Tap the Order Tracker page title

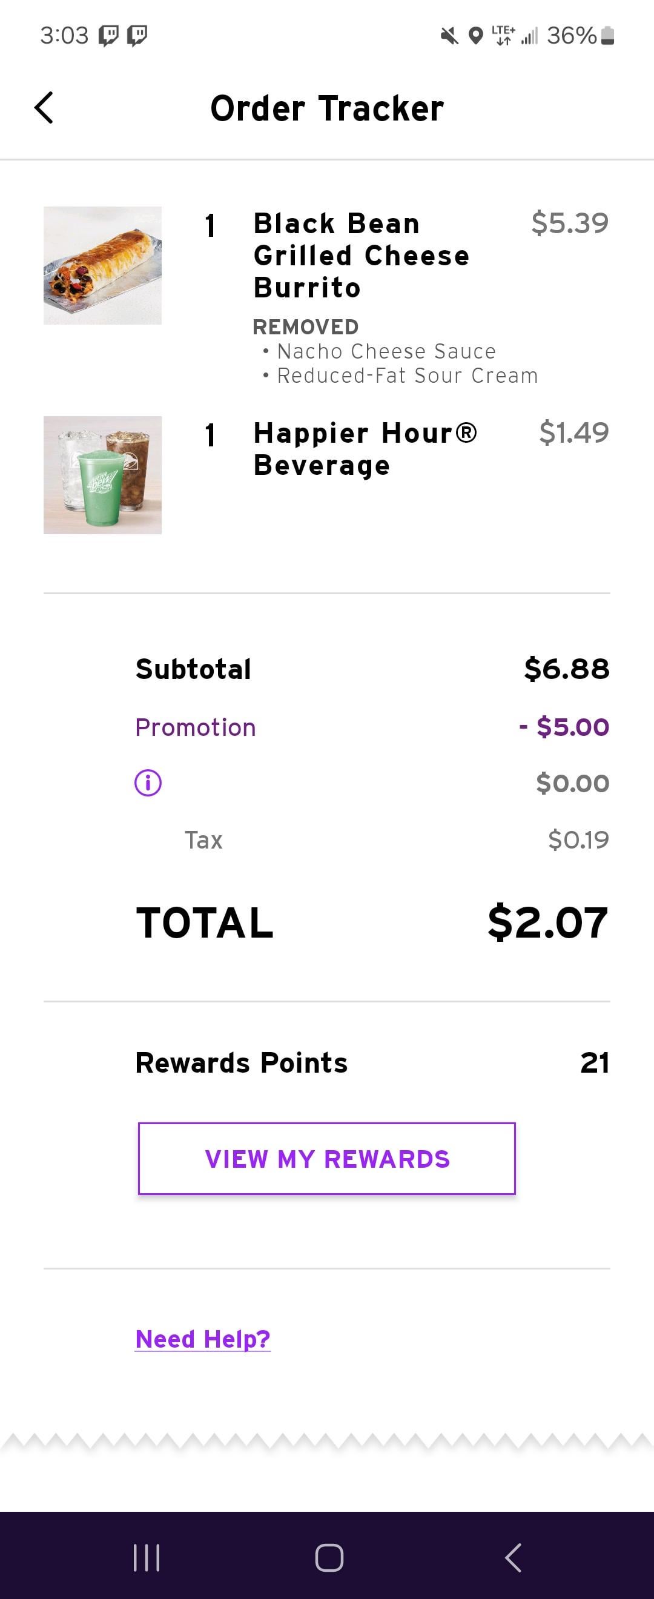(x=327, y=108)
